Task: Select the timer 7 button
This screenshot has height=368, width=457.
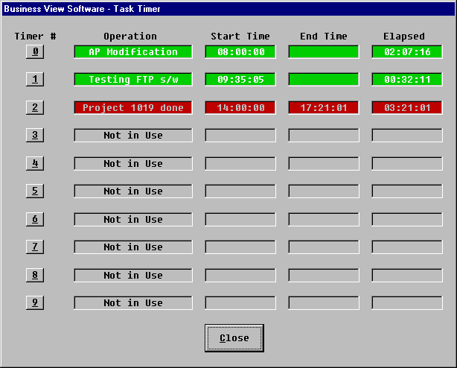Action: click(x=35, y=247)
